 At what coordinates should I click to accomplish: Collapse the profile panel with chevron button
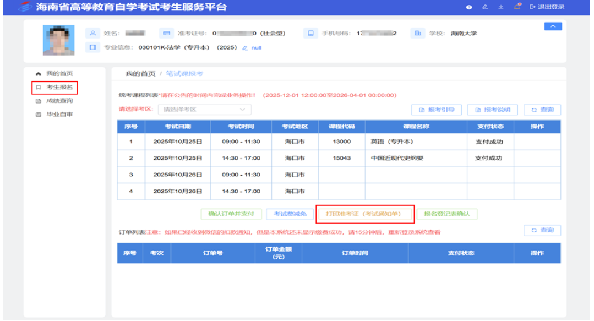tap(553, 27)
